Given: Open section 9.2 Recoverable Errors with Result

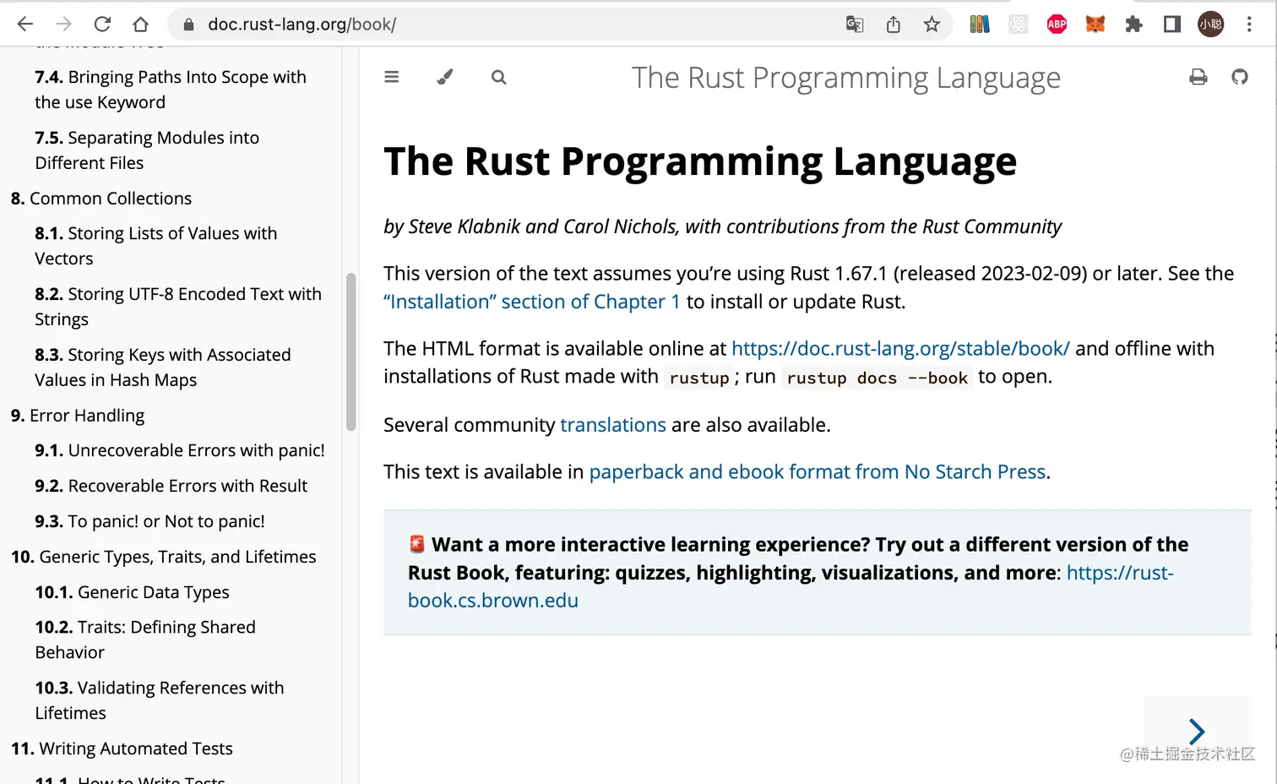Looking at the screenshot, I should tap(171, 486).
